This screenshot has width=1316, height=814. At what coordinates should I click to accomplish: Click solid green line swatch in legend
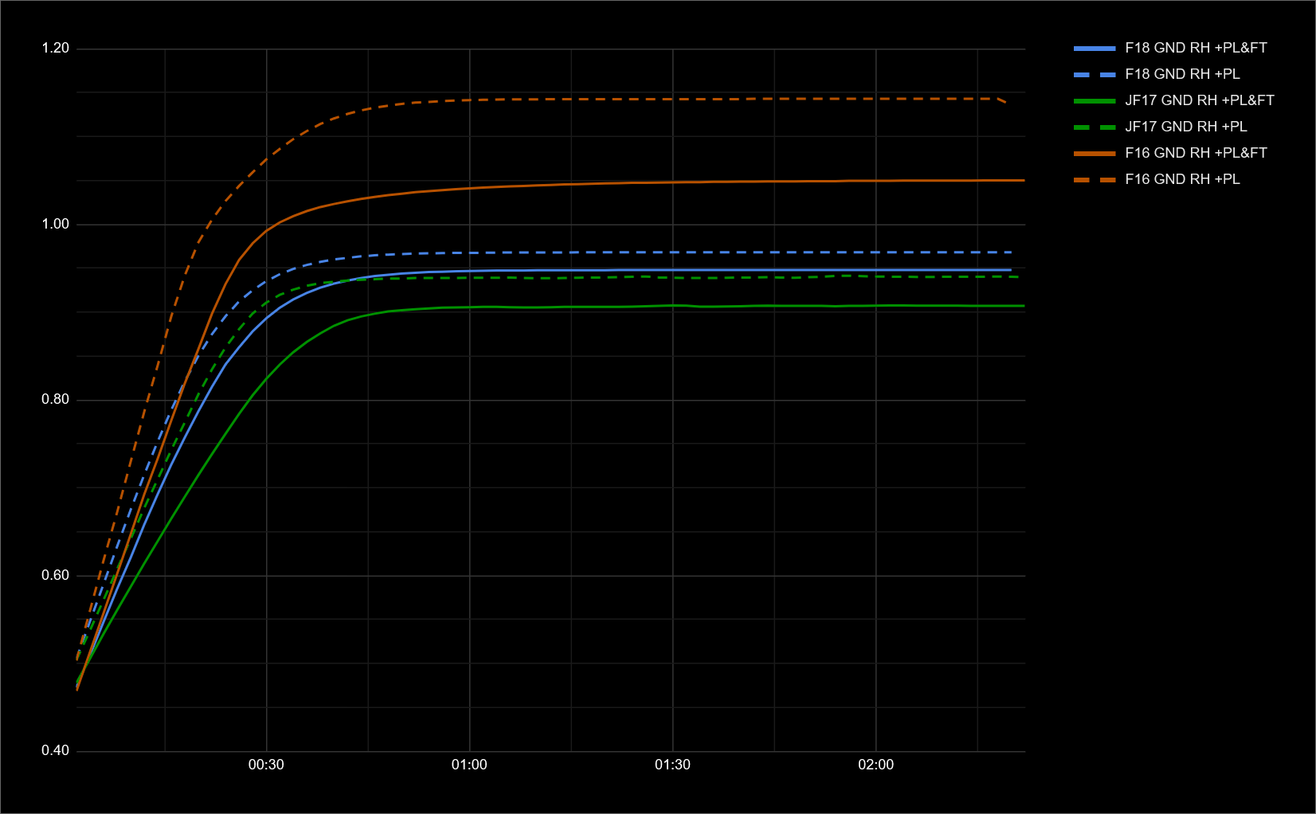tap(1095, 101)
